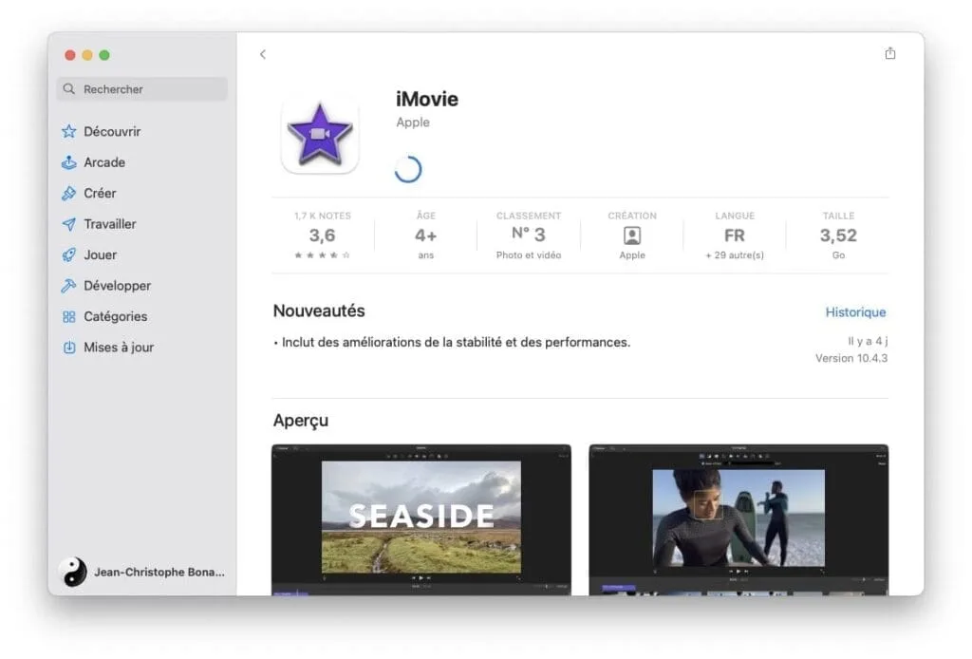Open the Mises à jour section
This screenshot has width=972, height=659.
tap(119, 348)
